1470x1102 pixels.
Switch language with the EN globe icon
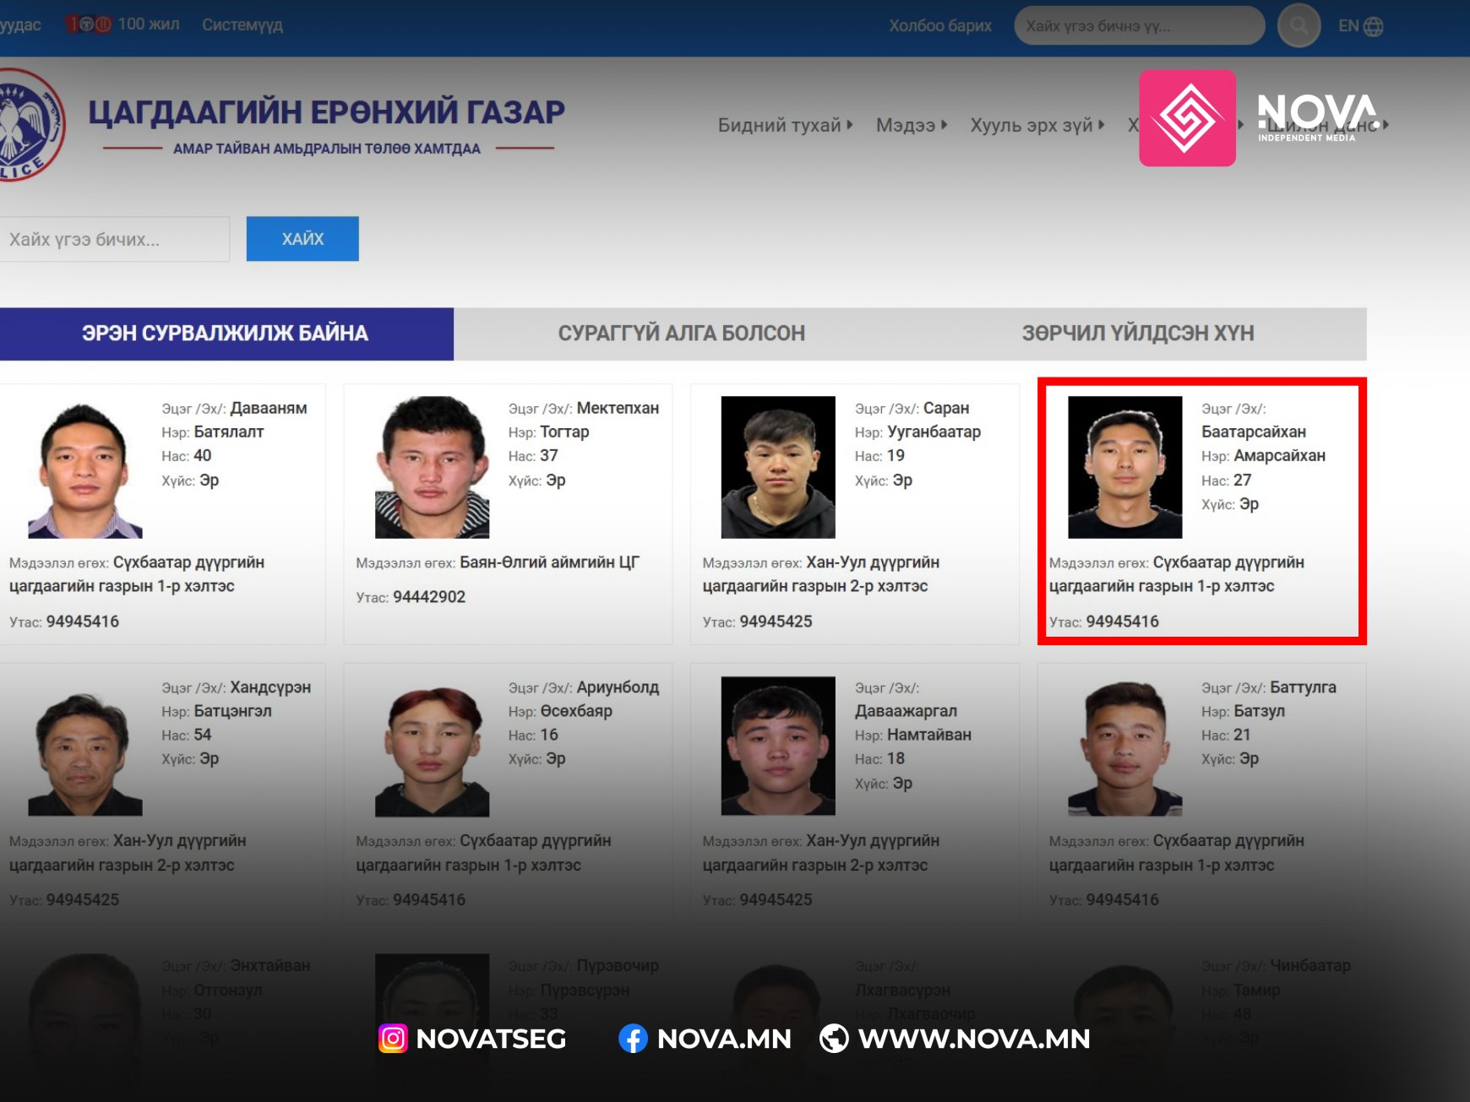(x=1360, y=26)
